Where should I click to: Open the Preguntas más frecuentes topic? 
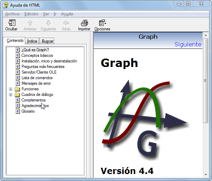click(x=43, y=67)
